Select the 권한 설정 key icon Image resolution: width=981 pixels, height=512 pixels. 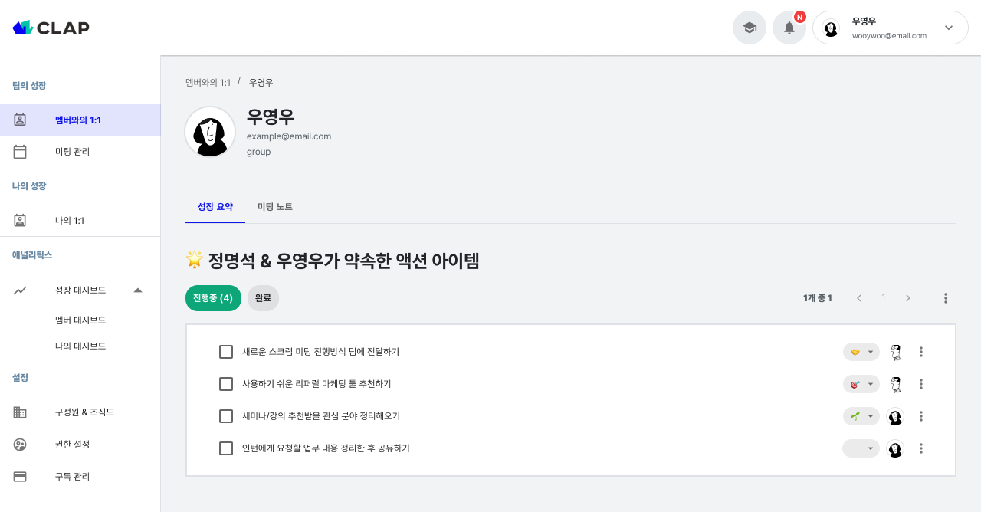20,444
